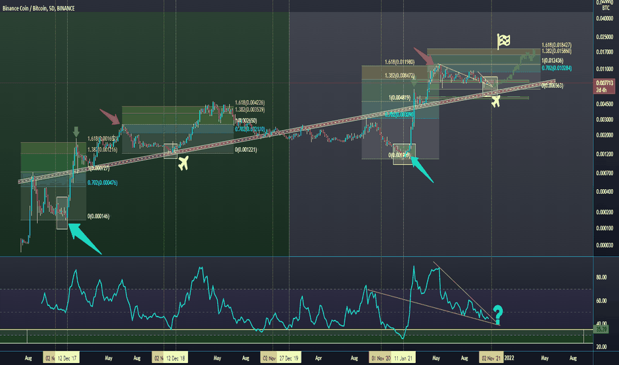Select the airplane icon near Dec '18
This screenshot has width=619, height=365.
183,163
